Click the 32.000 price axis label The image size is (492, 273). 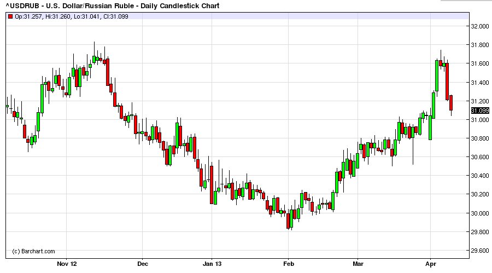[x=480, y=26]
